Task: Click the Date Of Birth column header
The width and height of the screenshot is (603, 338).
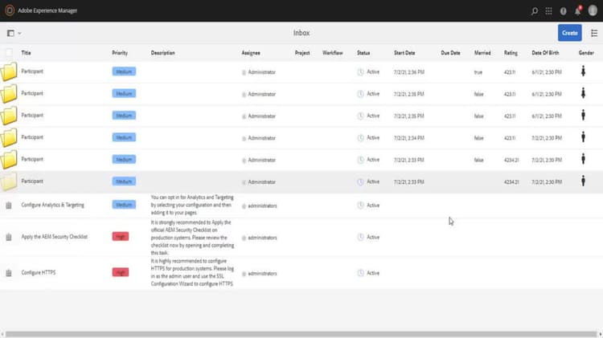Action: [x=545, y=53]
